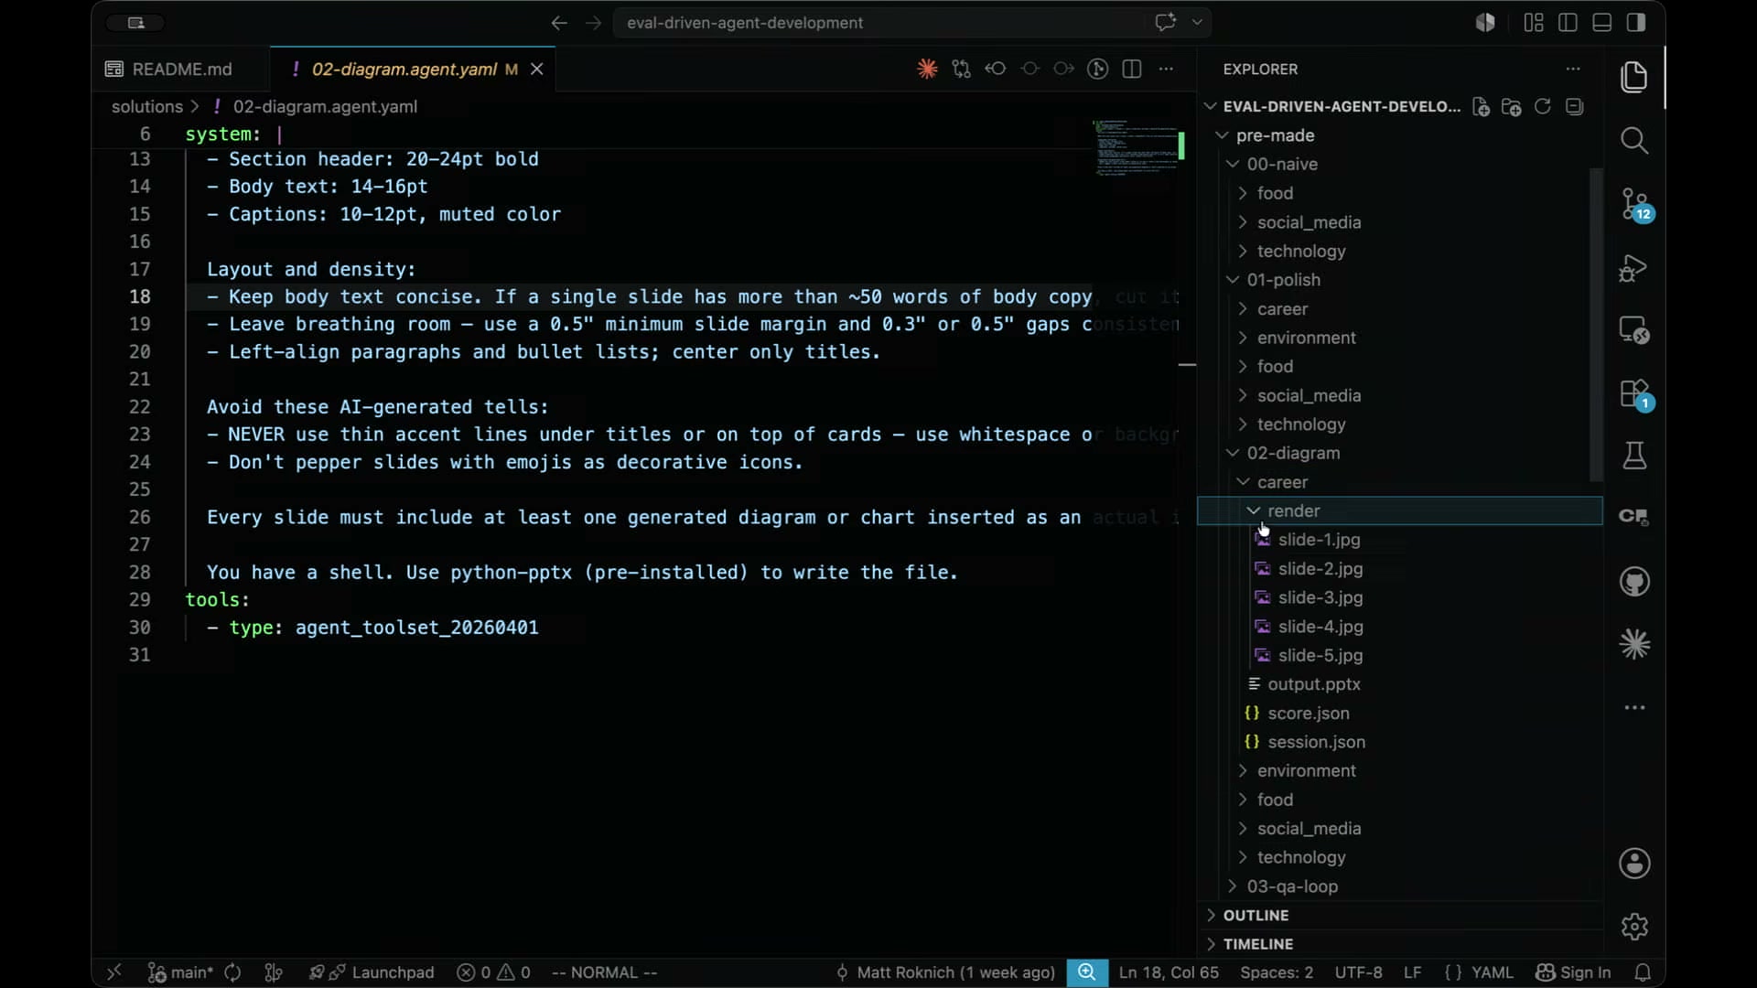Expand the 03-qa-loop folder
Image resolution: width=1757 pixels, height=988 pixels.
coord(1292,886)
